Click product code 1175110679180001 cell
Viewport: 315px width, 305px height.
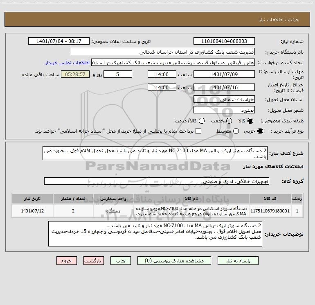click(270, 211)
